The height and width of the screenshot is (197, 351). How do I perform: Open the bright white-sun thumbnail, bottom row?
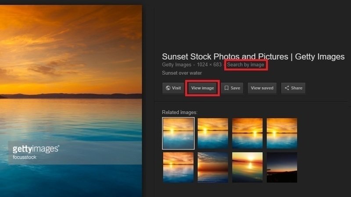[x=247, y=168]
